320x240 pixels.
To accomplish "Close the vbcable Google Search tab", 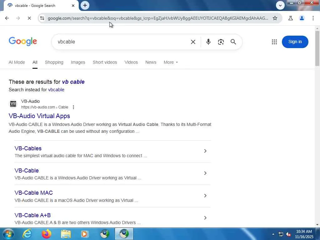I will point(73,6).
